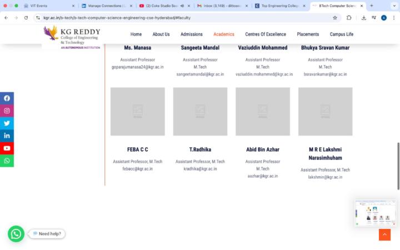Open the screenshot preview thumbnail
400x250 pixels.
[x=375, y=213]
